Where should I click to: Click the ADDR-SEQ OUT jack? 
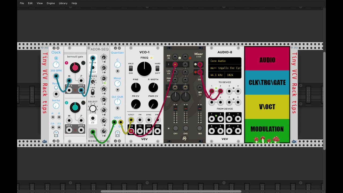93,132
